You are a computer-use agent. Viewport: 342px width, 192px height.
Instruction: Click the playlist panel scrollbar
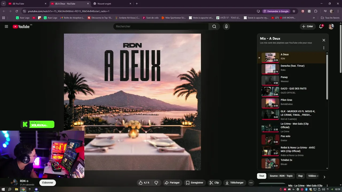pyautogui.click(x=327, y=77)
